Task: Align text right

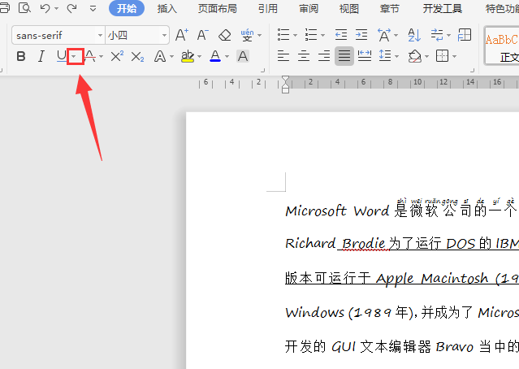Action: (324, 56)
